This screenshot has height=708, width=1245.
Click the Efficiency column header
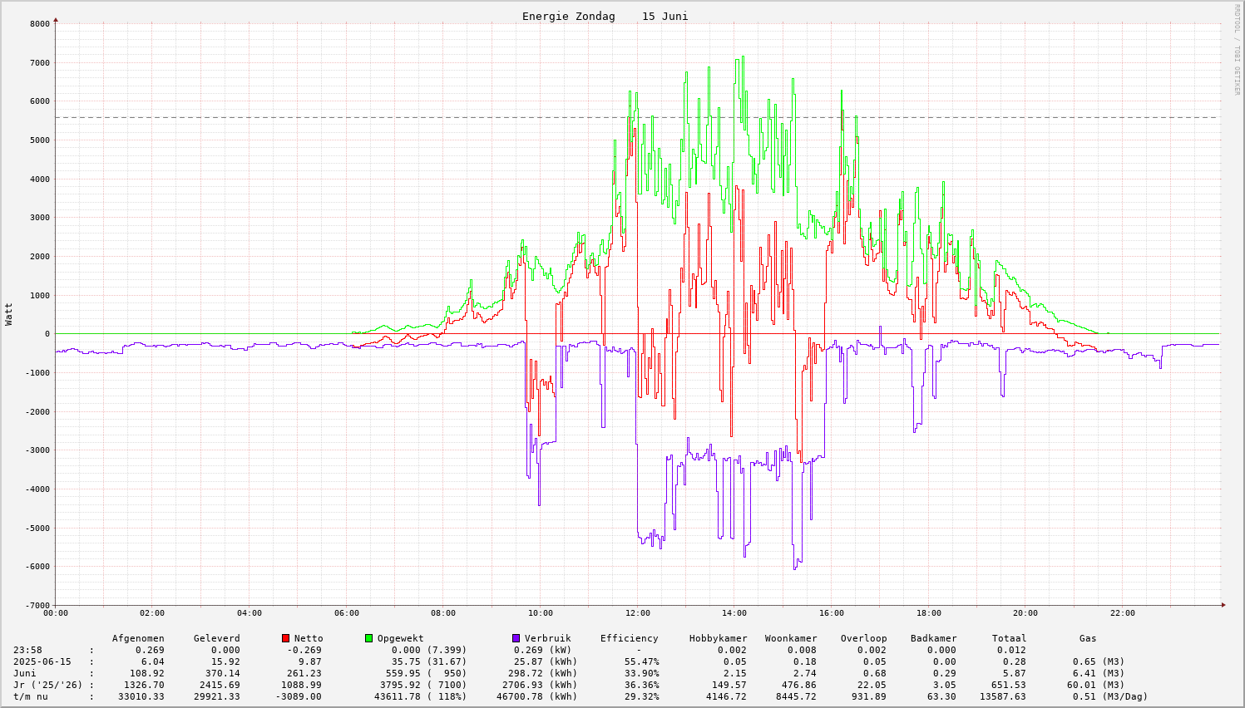[629, 638]
